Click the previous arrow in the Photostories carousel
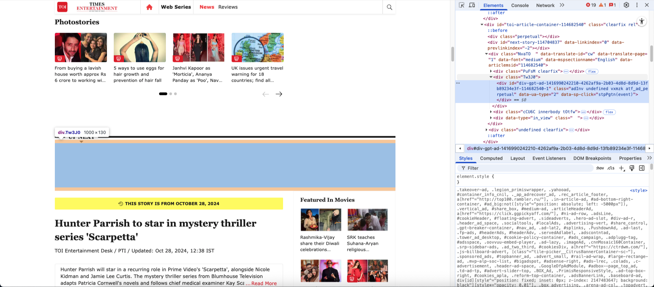The width and height of the screenshot is (654, 287). (266, 94)
